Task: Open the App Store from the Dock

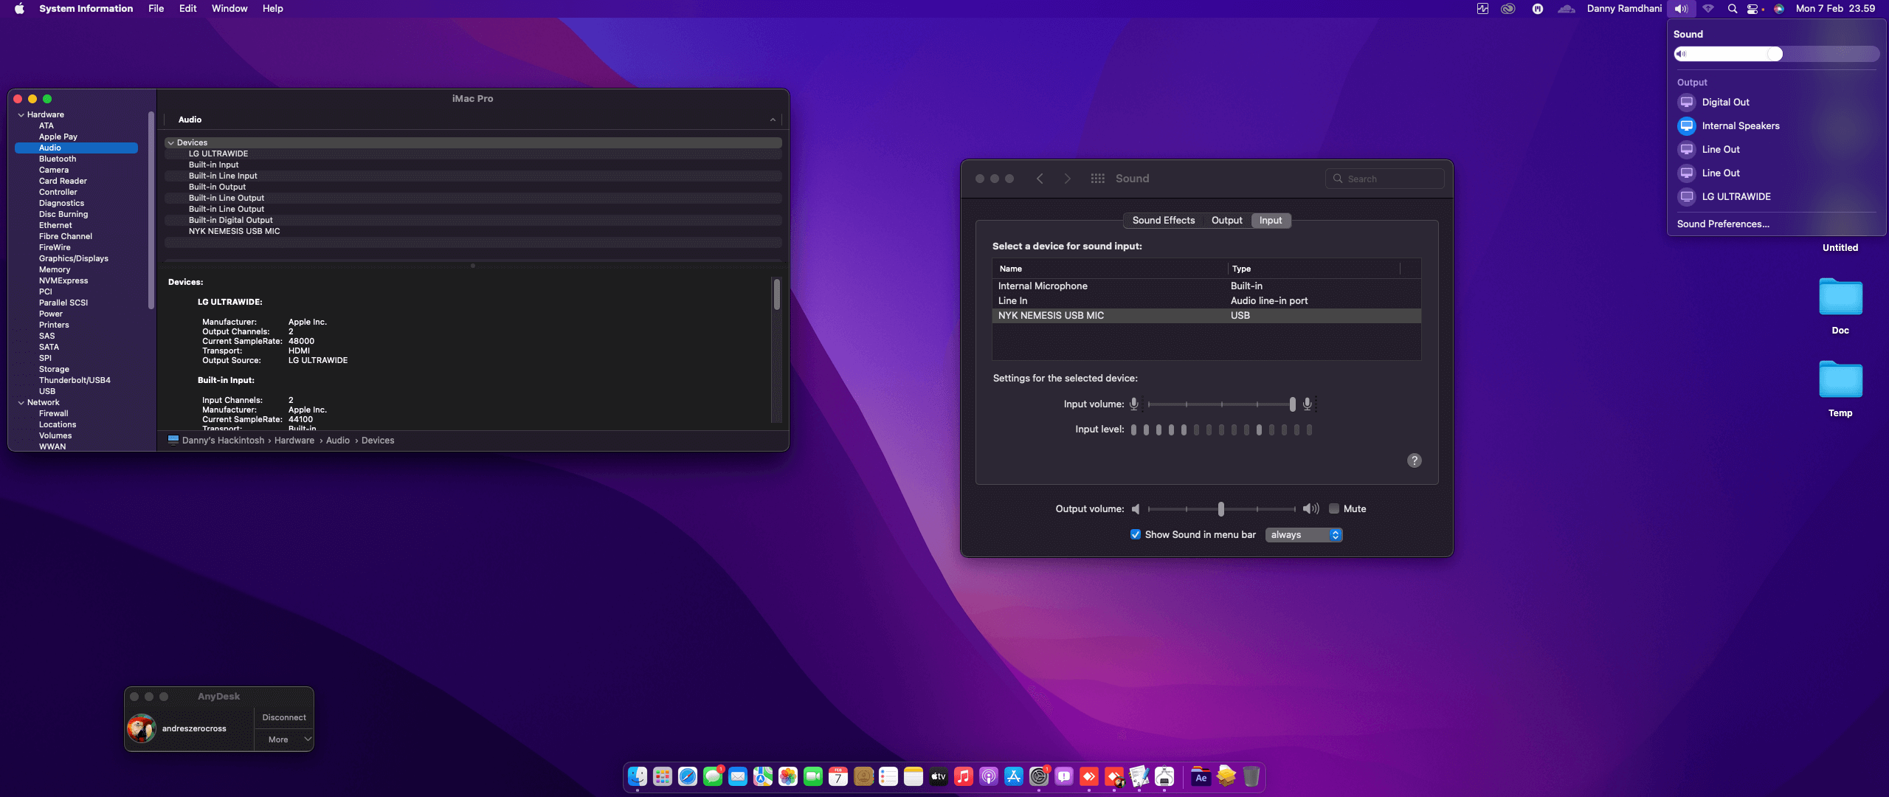Action: 1013,776
